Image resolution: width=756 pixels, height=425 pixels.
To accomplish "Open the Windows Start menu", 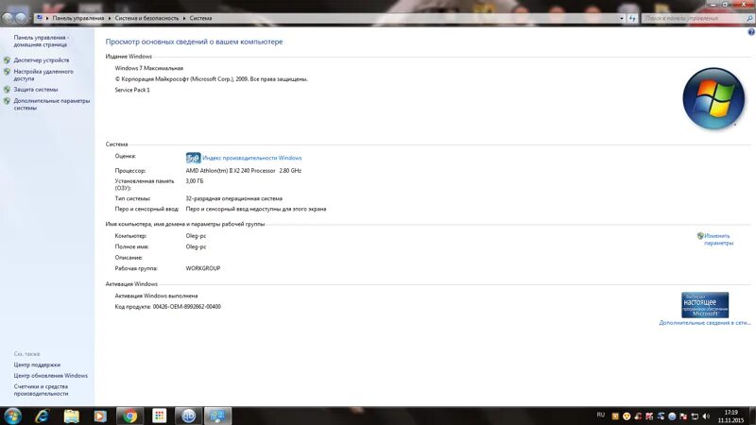I will [x=12, y=416].
